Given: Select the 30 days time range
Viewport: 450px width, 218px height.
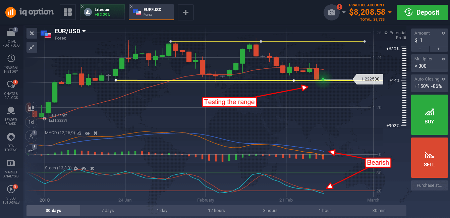Looking at the screenshot, I should pos(53,211).
